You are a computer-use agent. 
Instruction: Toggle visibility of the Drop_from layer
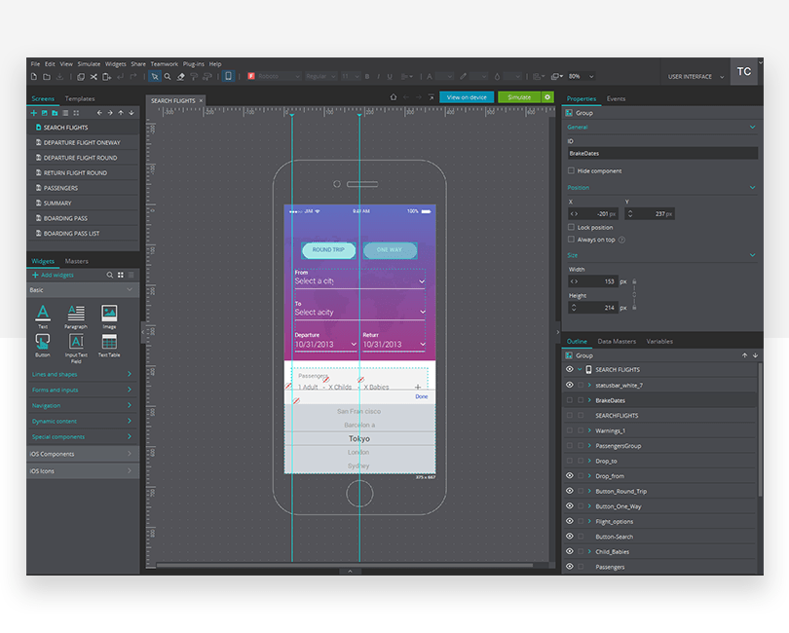coord(572,476)
